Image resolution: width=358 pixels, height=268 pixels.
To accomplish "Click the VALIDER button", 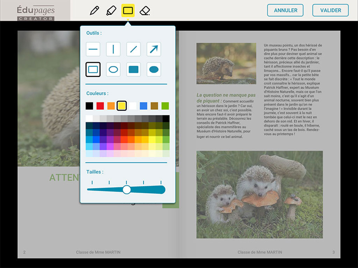I will click(x=330, y=10).
